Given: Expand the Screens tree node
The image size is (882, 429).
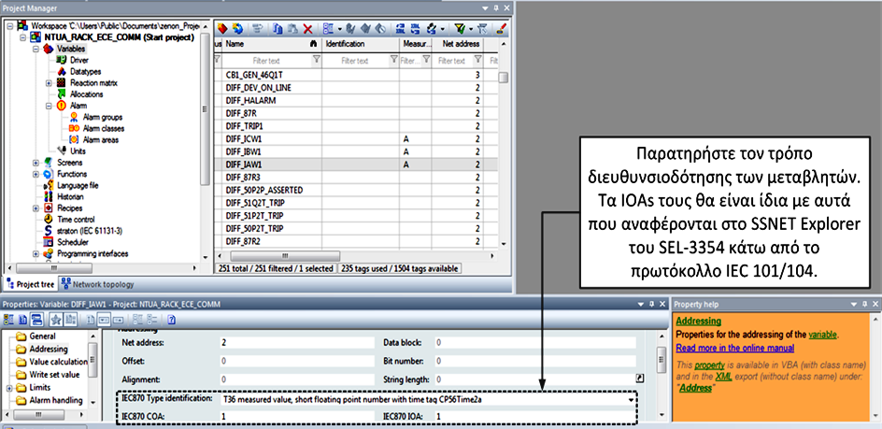Looking at the screenshot, I should (x=36, y=163).
